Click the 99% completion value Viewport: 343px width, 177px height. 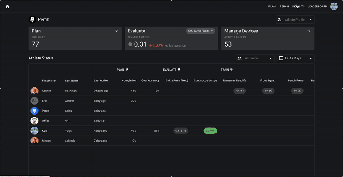134,131
